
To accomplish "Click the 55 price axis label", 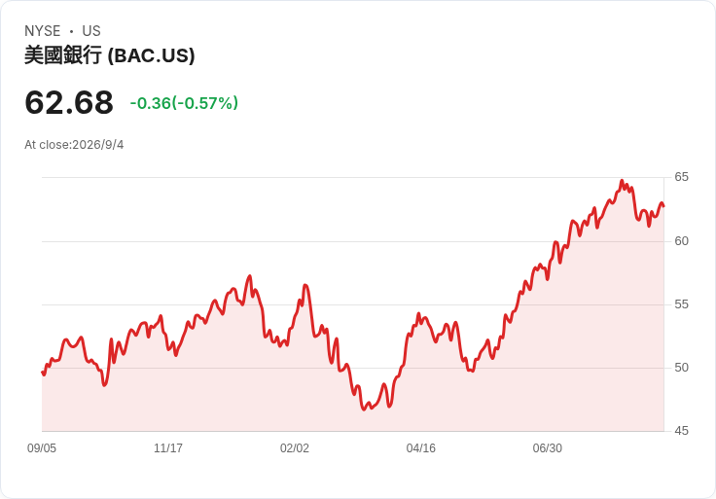I will (x=681, y=304).
